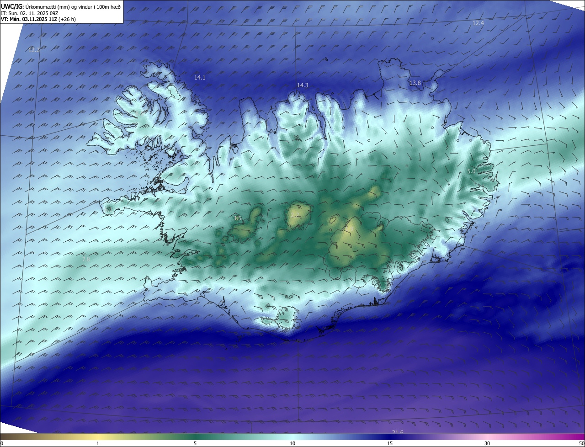585x447 pixels.
Task: Click the VT: Mán. 03.11.2025 11Z line
Action: 38,19
